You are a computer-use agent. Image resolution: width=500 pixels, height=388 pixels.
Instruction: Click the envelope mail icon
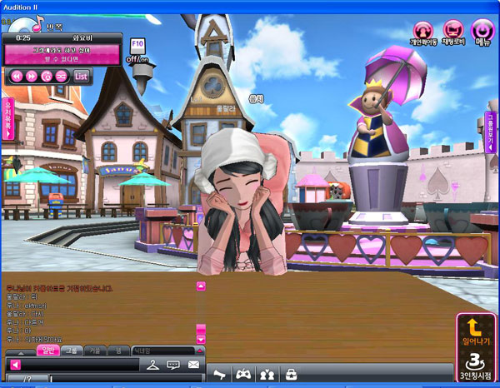[194, 365]
